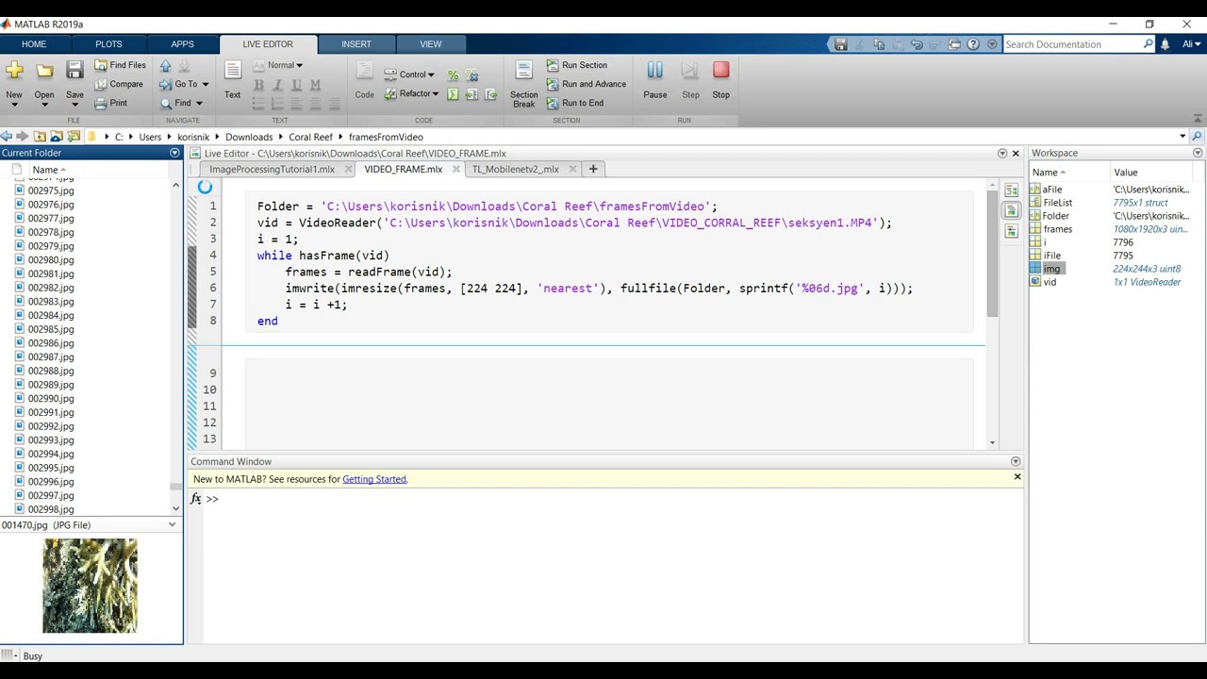The height and width of the screenshot is (679, 1207).
Task: Click the Underline formatting icon
Action: point(296,85)
